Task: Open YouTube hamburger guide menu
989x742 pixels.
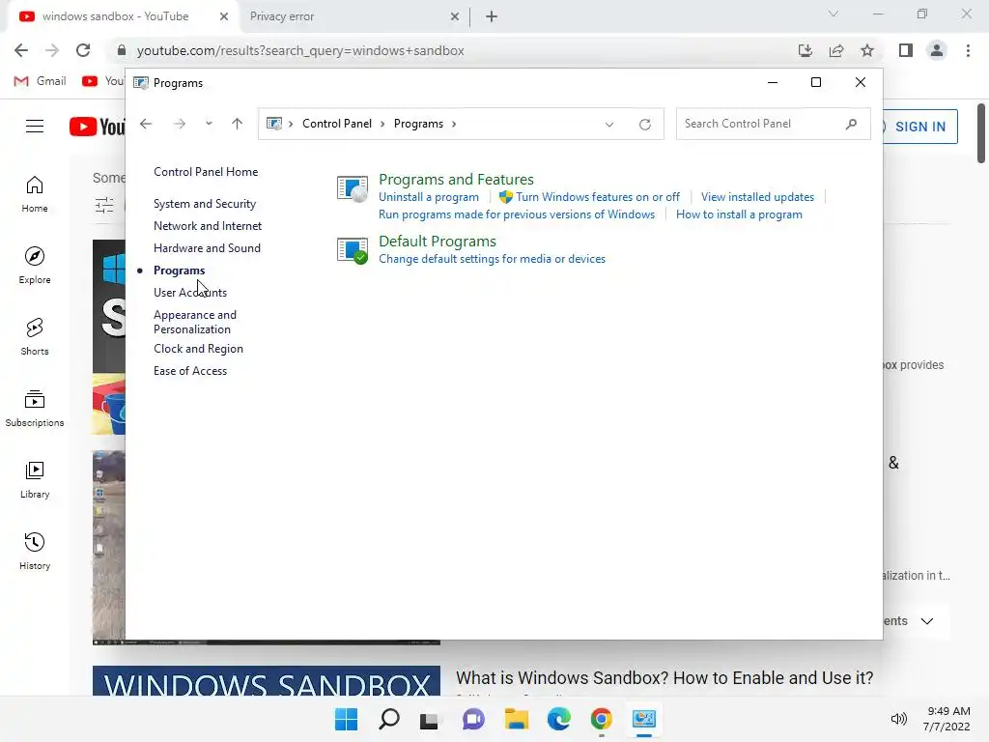Action: tap(35, 127)
